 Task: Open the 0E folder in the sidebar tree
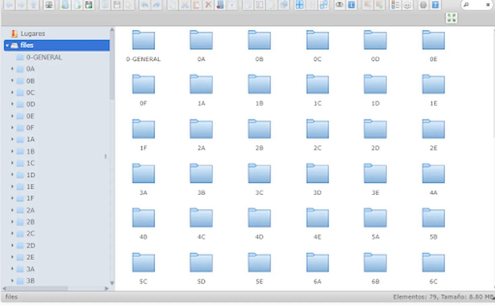coord(30,116)
